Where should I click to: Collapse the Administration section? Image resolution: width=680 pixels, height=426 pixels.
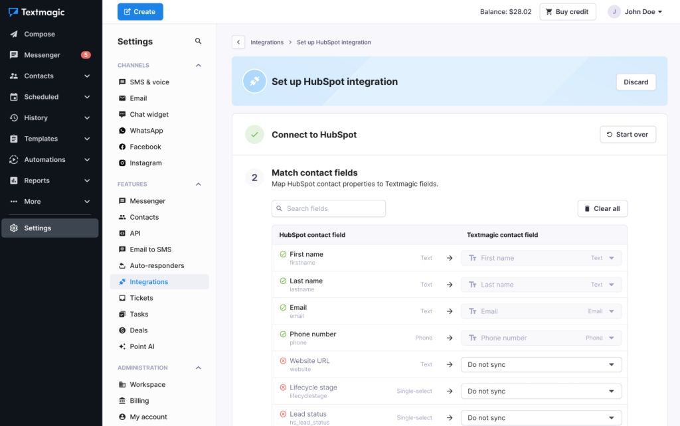pos(198,368)
